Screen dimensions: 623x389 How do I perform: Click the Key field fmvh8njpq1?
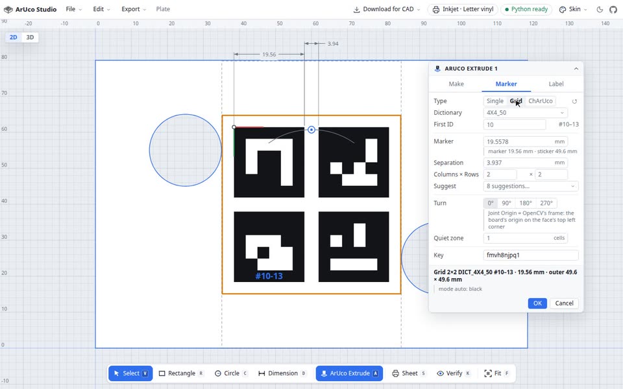530,255
